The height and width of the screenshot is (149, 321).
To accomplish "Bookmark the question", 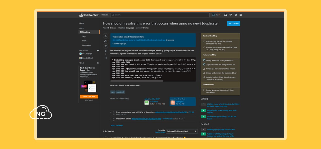I will pyautogui.click(x=106, y=51).
